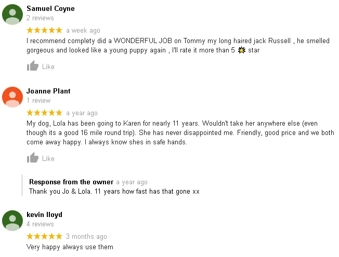
Task: Click "4 reviews" under kevin lloyd
Action: [40, 224]
